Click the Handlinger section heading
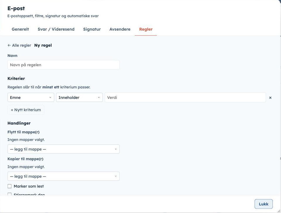 coord(19,123)
